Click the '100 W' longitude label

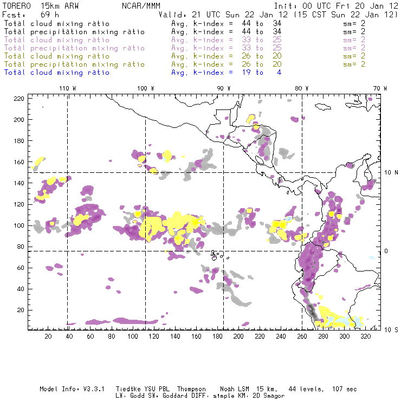146,88
